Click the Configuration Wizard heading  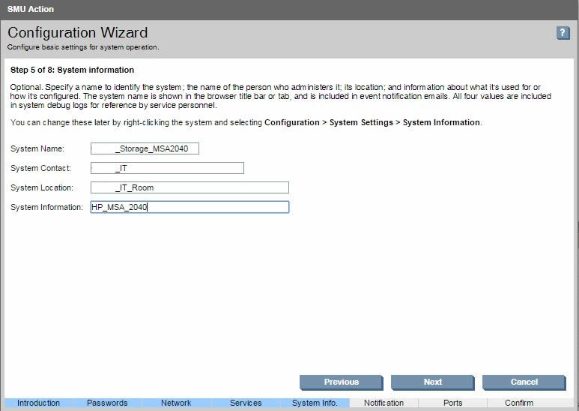pyautogui.click(x=78, y=33)
